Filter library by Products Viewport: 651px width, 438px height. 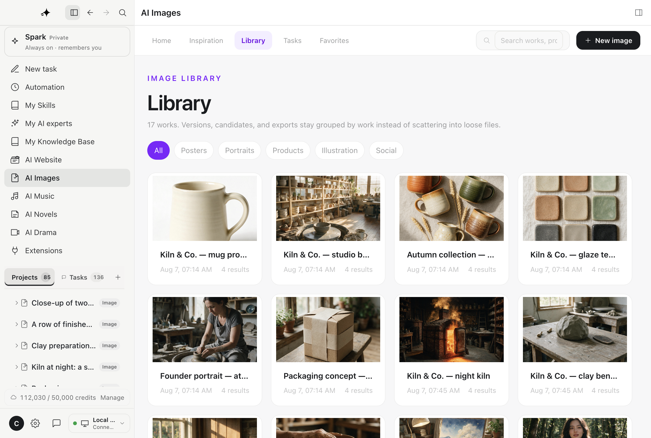pos(288,151)
